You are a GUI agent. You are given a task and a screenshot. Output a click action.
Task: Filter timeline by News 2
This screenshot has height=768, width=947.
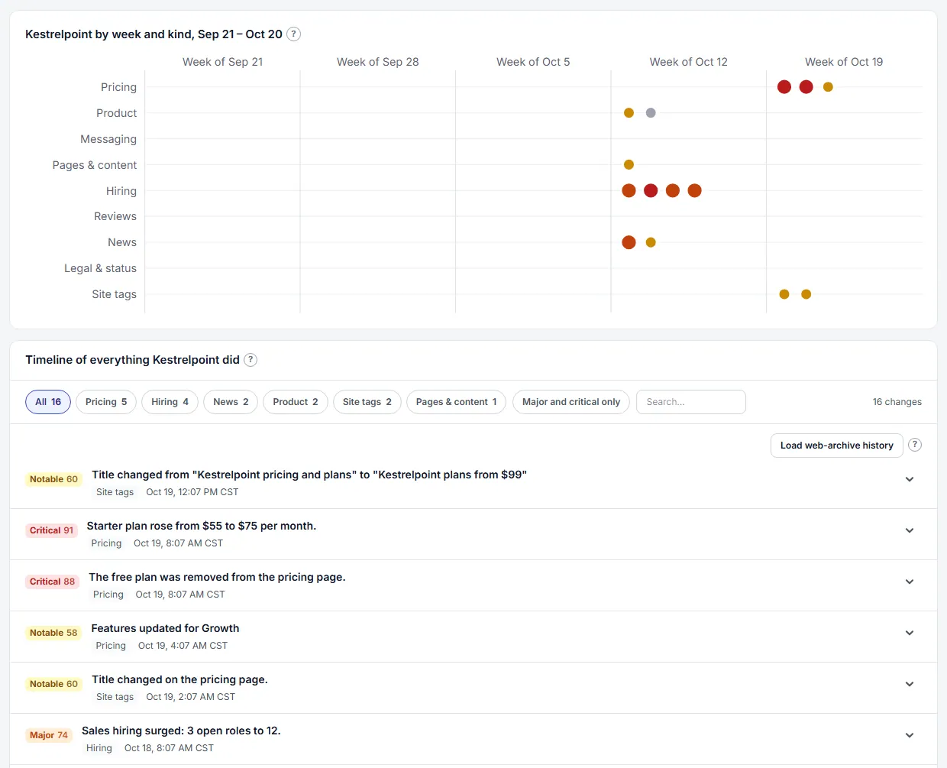click(x=231, y=402)
